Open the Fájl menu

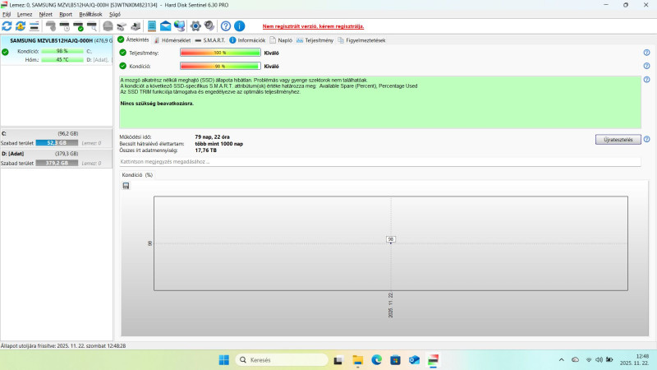pos(7,14)
